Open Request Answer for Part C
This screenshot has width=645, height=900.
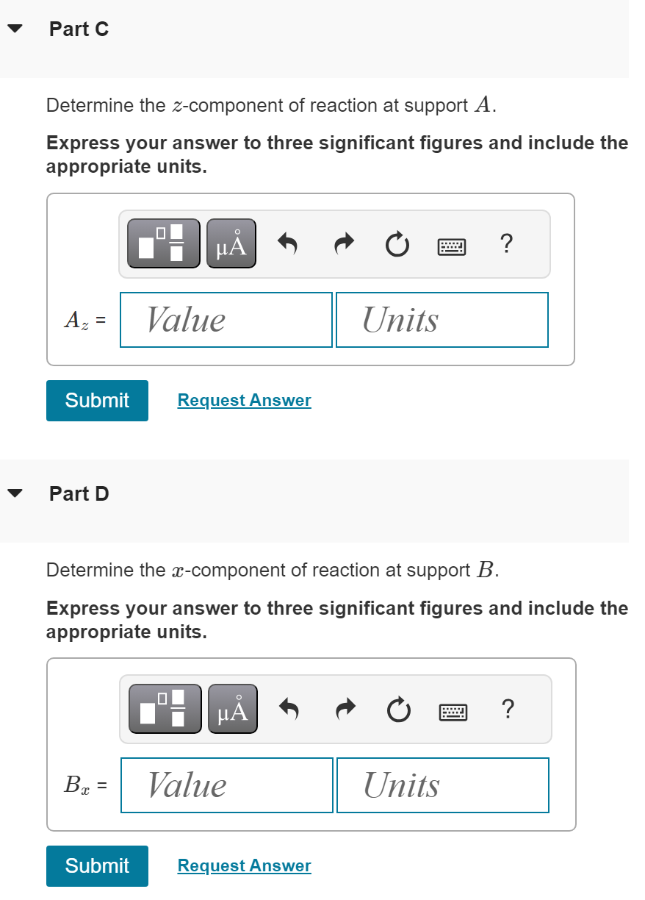click(244, 400)
